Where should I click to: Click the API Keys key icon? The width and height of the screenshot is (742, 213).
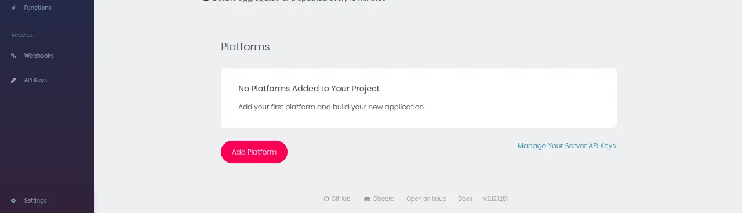click(x=13, y=80)
